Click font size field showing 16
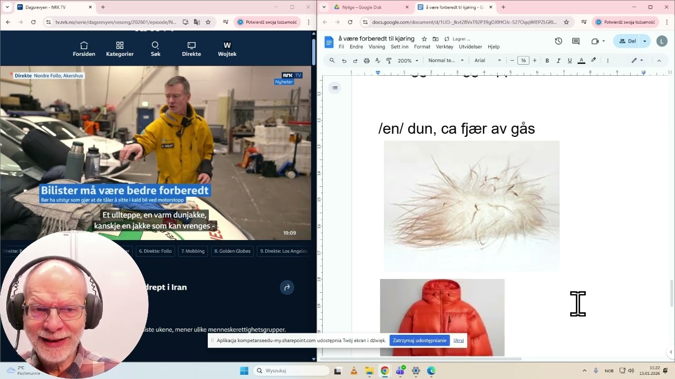Viewport: 675px width, 379px height. [523, 61]
